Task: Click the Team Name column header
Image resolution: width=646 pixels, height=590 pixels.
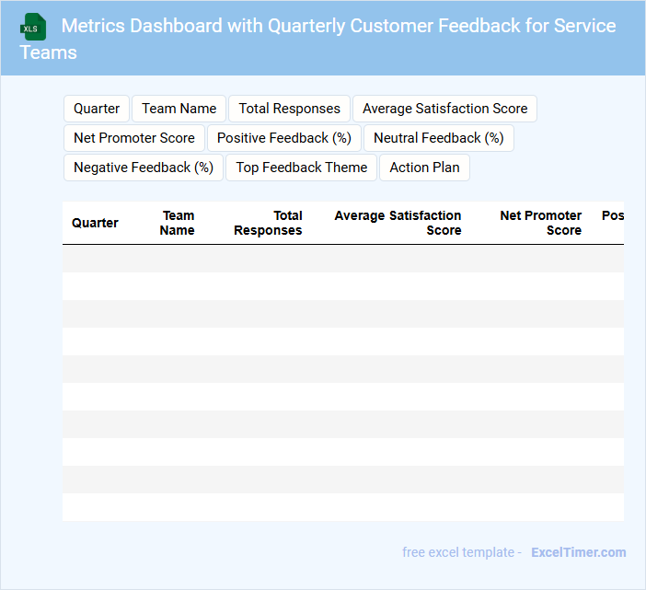Action: tap(177, 223)
